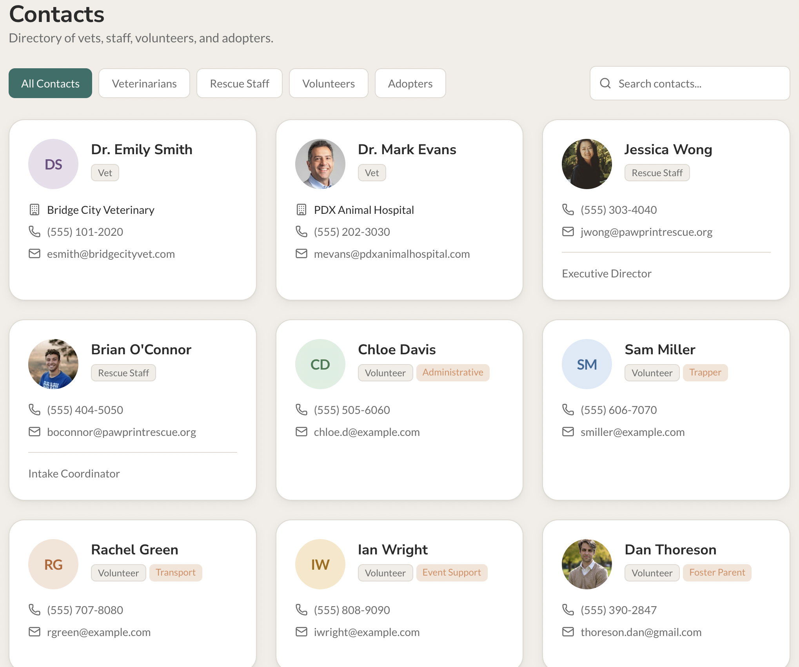Open Rachel Green's RG avatar
The height and width of the screenshot is (667, 799).
click(x=53, y=564)
